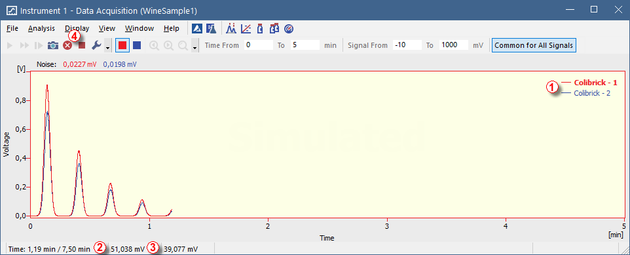This screenshot has width=630, height=255.
Task: Open the Method Setup flask icon
Action: click(212, 29)
